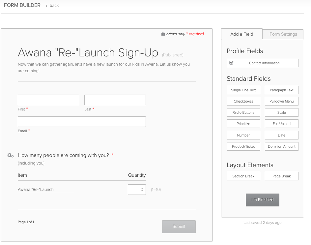This screenshot has height=245, width=311.
Task: Insert a Page Break element
Action: (281, 176)
